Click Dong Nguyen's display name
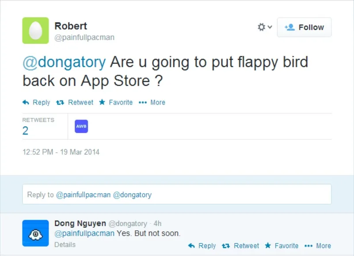This screenshot has width=354, height=256. pyautogui.click(x=80, y=223)
